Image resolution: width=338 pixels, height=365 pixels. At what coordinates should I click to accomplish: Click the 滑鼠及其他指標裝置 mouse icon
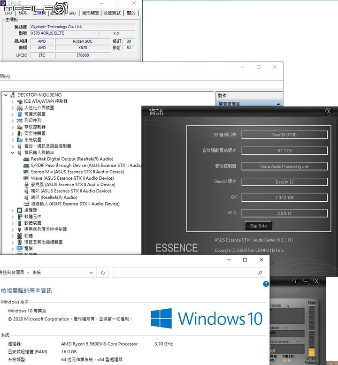pos(20,243)
